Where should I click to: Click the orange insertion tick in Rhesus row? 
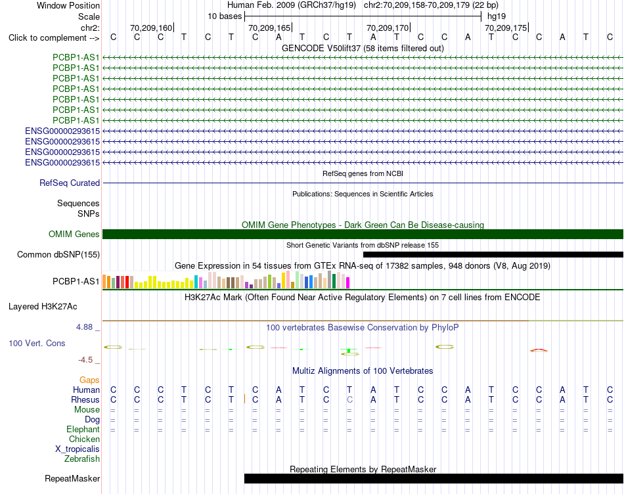tap(244, 399)
